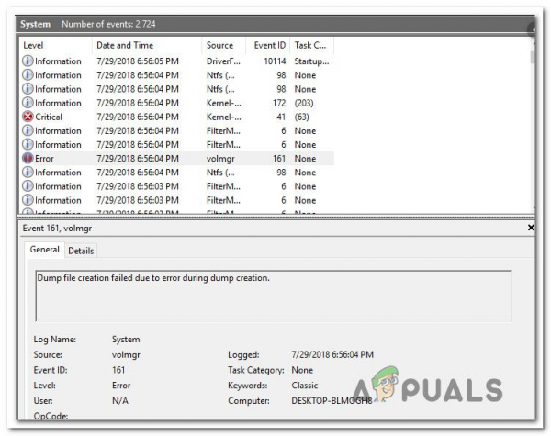Viewport: 551px width, 436px height.
Task: Click the Error level icon on volmgr row
Action: click(28, 159)
